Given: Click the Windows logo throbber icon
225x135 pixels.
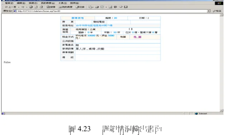Looking at the screenshot, I should [219, 3].
